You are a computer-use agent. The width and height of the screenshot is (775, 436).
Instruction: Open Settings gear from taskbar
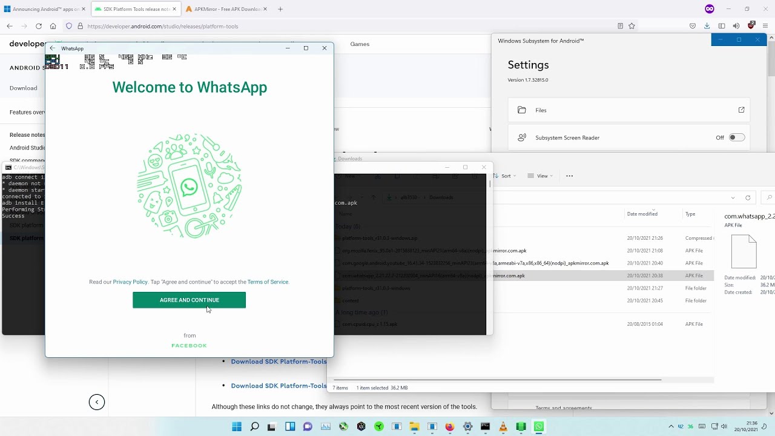(467, 426)
